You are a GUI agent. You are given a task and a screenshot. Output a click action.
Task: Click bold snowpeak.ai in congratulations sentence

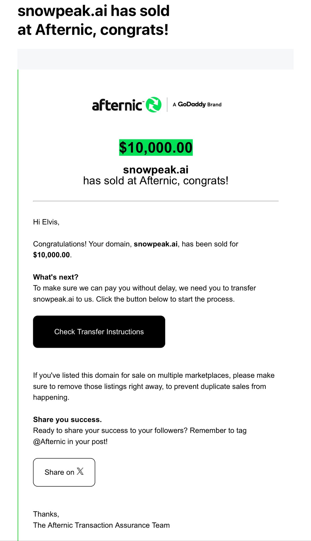point(155,244)
